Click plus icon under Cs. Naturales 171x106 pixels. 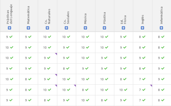click(x=47, y=28)
